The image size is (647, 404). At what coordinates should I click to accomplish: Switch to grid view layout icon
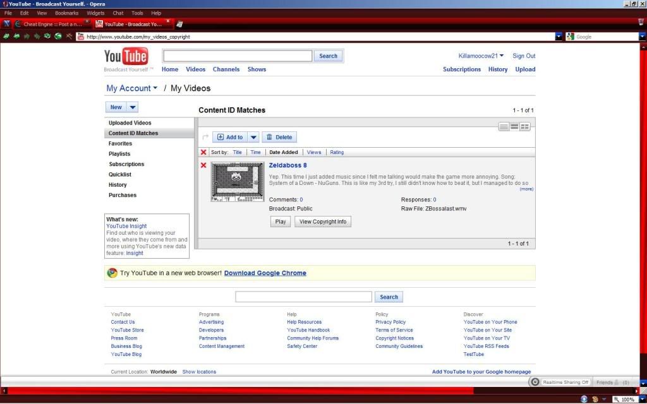tap(524, 127)
